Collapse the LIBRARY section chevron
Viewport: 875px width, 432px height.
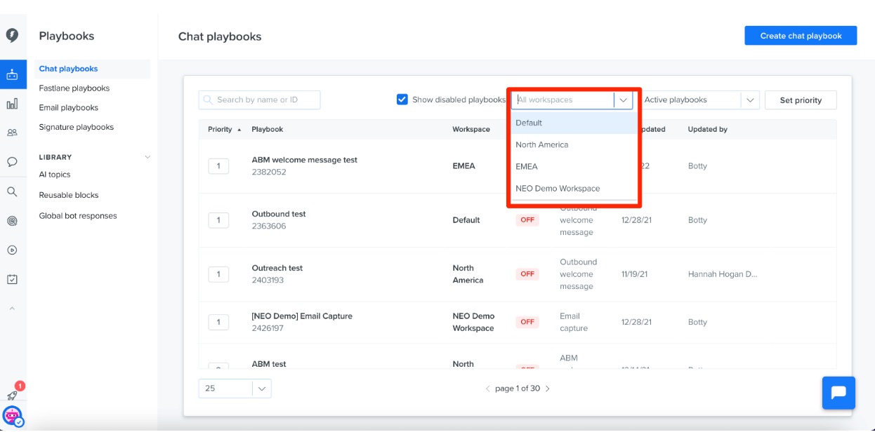pyautogui.click(x=147, y=157)
